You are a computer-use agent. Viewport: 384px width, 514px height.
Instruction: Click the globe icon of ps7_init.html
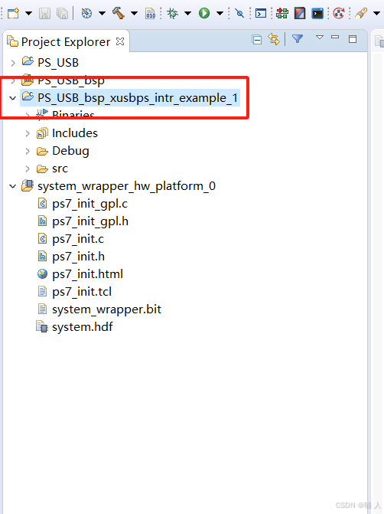coord(42,273)
